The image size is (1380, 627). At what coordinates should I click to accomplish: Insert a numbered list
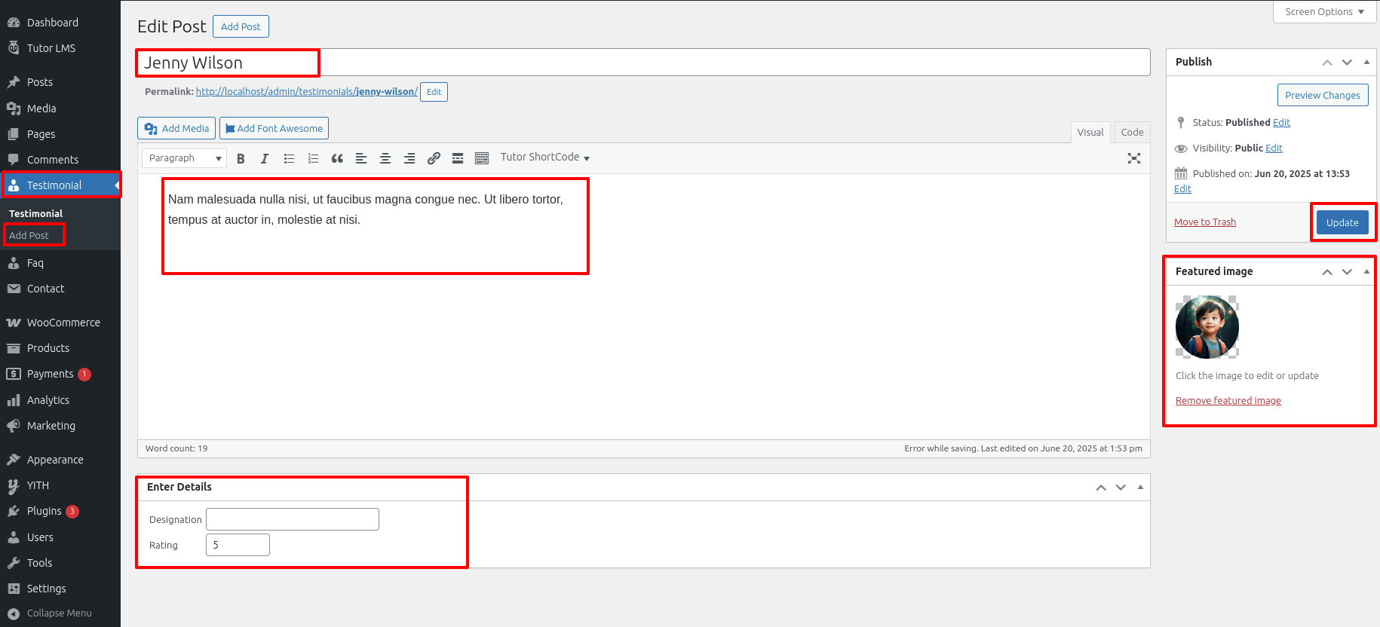(313, 158)
